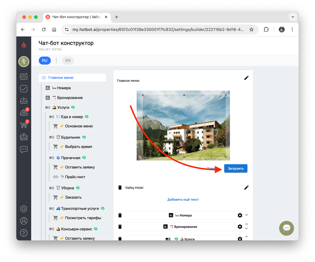Go to browser home page
Screen dimensions: 315x262
(54, 30)
